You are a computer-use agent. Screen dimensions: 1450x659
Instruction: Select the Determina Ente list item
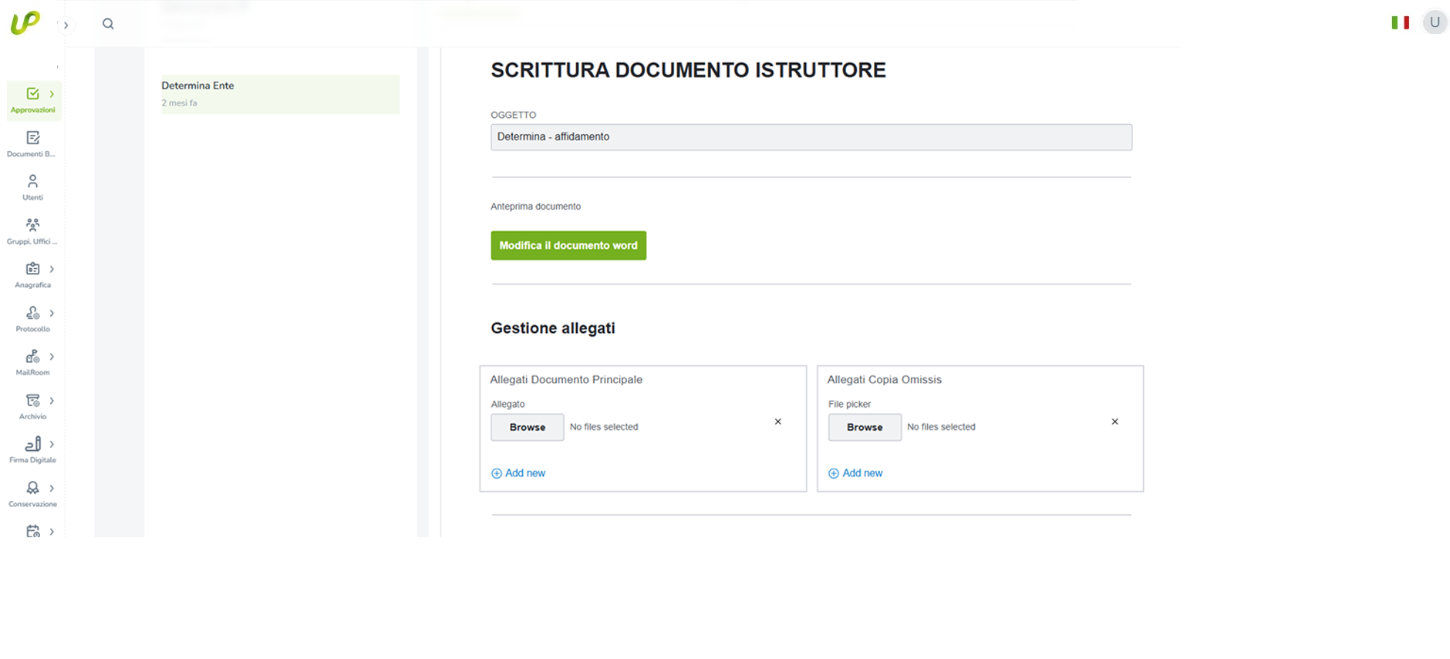click(280, 93)
